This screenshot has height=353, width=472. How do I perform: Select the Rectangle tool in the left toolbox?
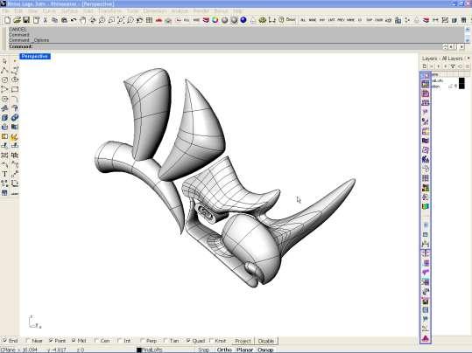click(x=15, y=89)
